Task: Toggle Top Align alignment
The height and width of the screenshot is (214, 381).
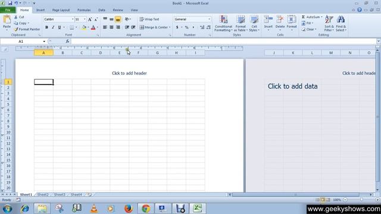Action: click(x=105, y=19)
